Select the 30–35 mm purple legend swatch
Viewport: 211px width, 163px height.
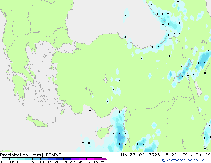pos(75,159)
